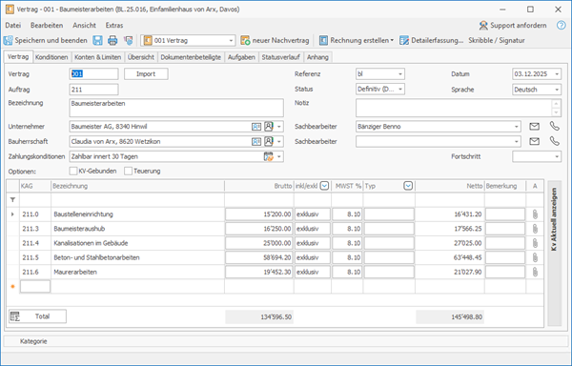Image resolution: width=572 pixels, height=366 pixels.
Task: Switch to the Übersicht tab
Action: point(141,57)
